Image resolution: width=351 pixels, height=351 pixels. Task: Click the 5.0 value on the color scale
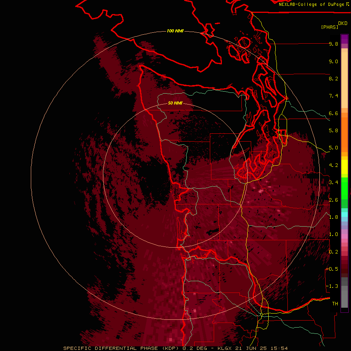pos(333,148)
